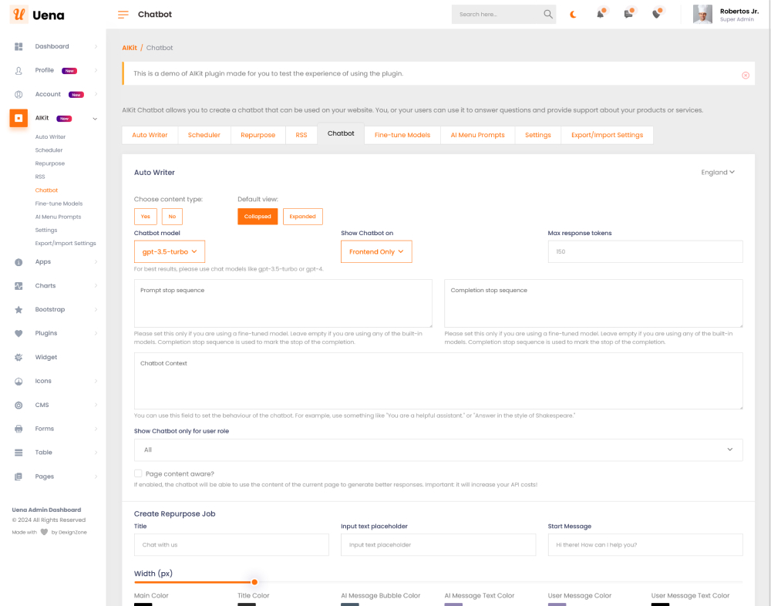Click the Widget gear icon in sidebar
Screen dimensions: 771x606
click(19, 358)
